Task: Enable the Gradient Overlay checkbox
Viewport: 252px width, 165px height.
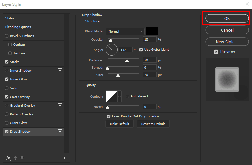Action: 7,106
